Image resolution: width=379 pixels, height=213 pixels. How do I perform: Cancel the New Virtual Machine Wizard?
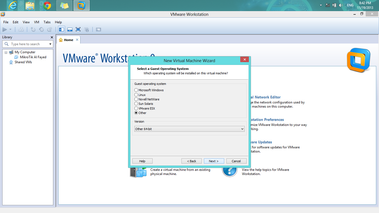(x=236, y=161)
